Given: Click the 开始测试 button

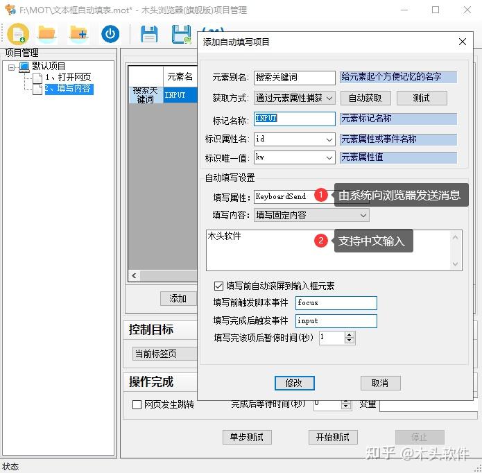Looking at the screenshot, I should coord(333,438).
